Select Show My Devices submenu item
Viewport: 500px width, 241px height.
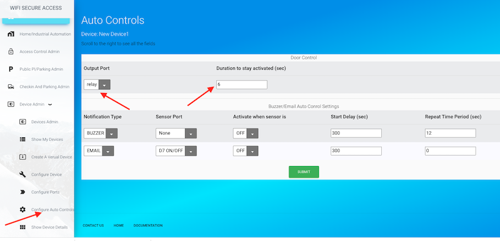pyautogui.click(x=47, y=139)
